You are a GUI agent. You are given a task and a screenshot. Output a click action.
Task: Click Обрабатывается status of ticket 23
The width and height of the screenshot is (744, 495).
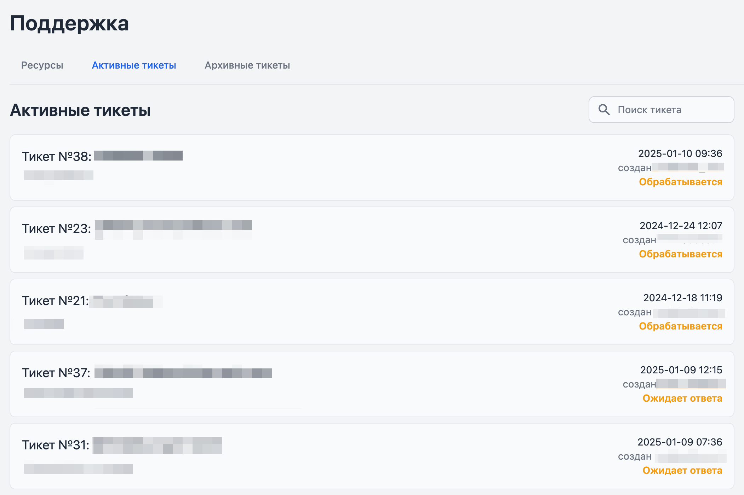pyautogui.click(x=680, y=254)
